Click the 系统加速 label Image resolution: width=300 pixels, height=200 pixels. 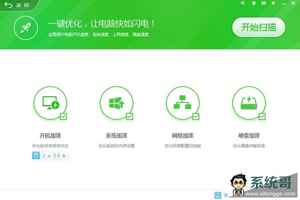tap(116, 135)
